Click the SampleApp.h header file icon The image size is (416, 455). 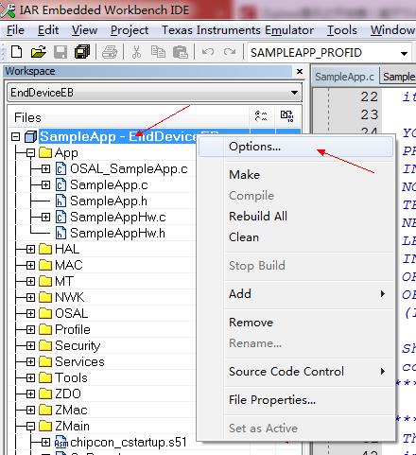(61, 201)
